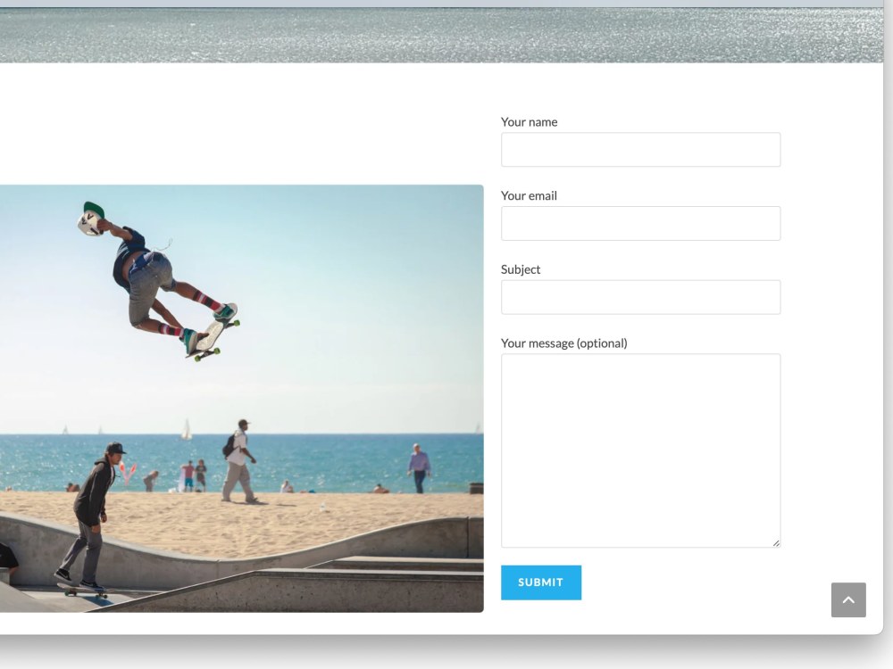This screenshot has height=669, width=893.
Task: Click the back-to-top arrow button
Action: 848,599
